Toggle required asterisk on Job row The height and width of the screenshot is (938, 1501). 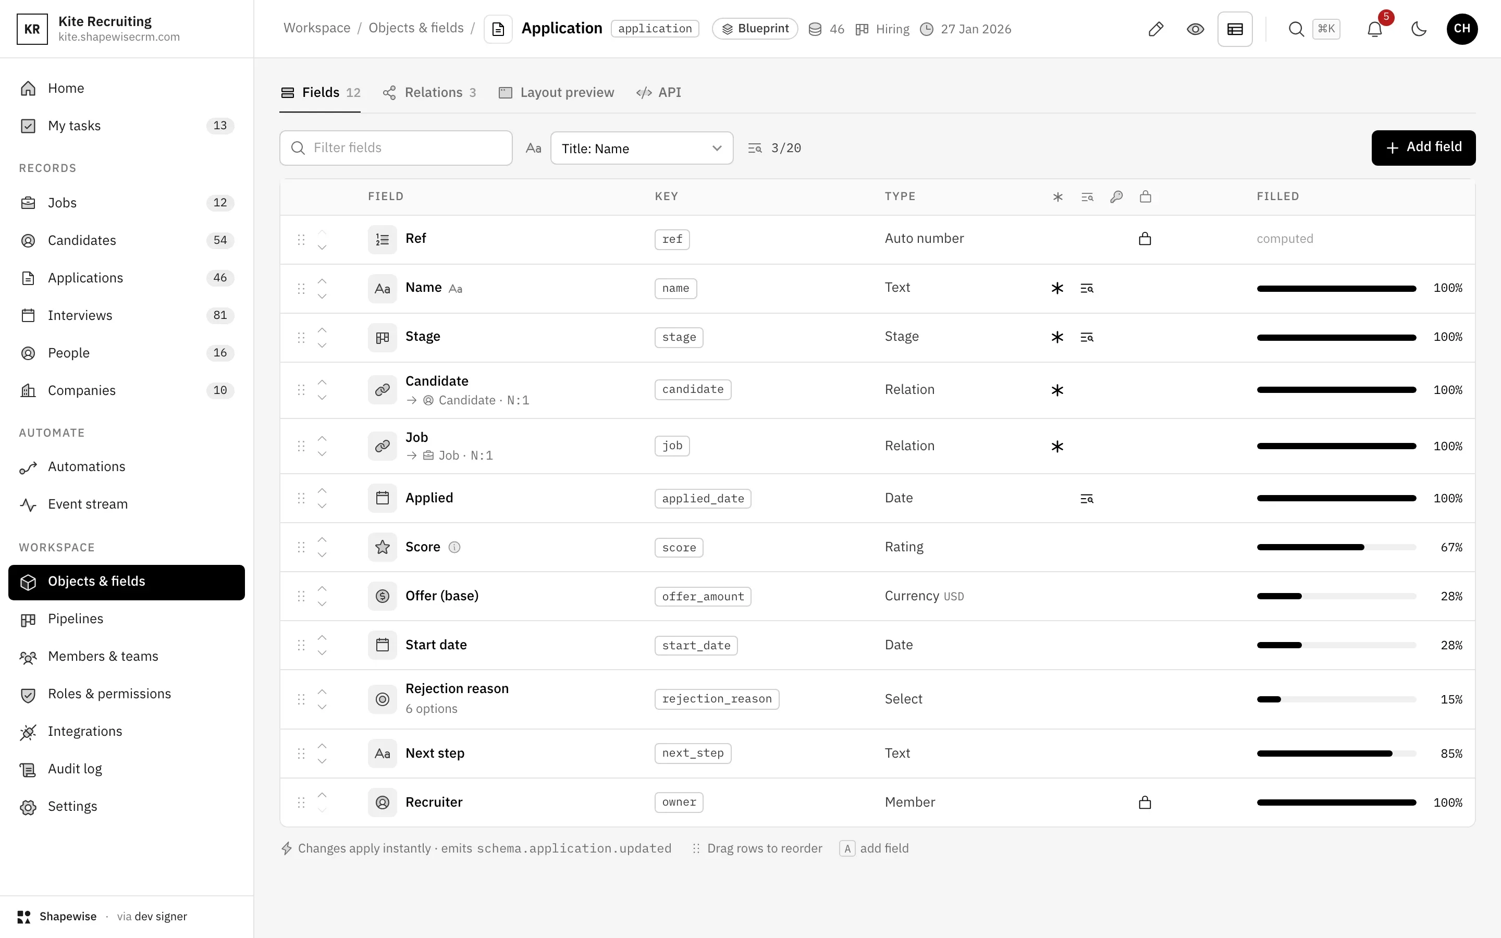click(1057, 447)
